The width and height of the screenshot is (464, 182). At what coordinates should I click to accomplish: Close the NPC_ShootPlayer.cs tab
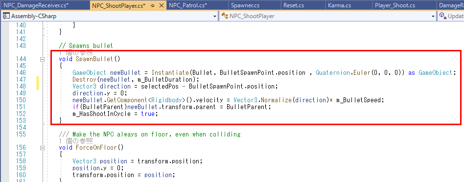[162, 5]
